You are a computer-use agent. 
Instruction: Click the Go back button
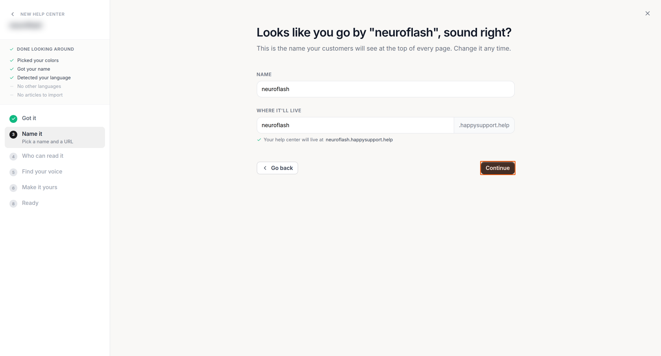[x=277, y=168]
